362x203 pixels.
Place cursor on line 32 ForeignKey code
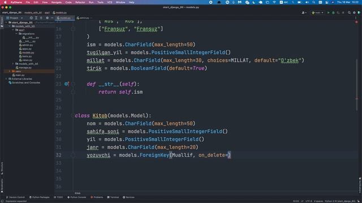[x=158, y=155]
